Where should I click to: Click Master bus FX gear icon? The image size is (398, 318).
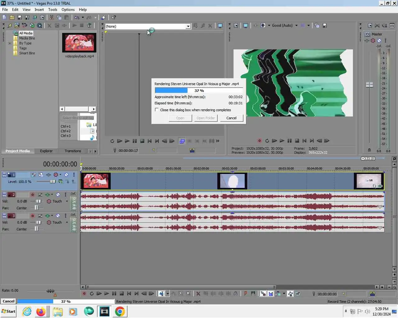[x=373, y=40]
